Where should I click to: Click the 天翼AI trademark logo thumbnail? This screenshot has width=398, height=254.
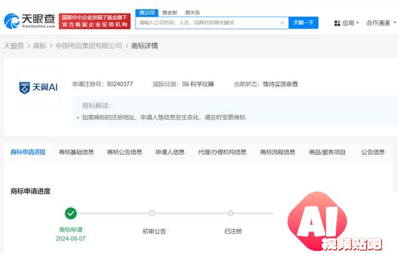[x=39, y=88]
